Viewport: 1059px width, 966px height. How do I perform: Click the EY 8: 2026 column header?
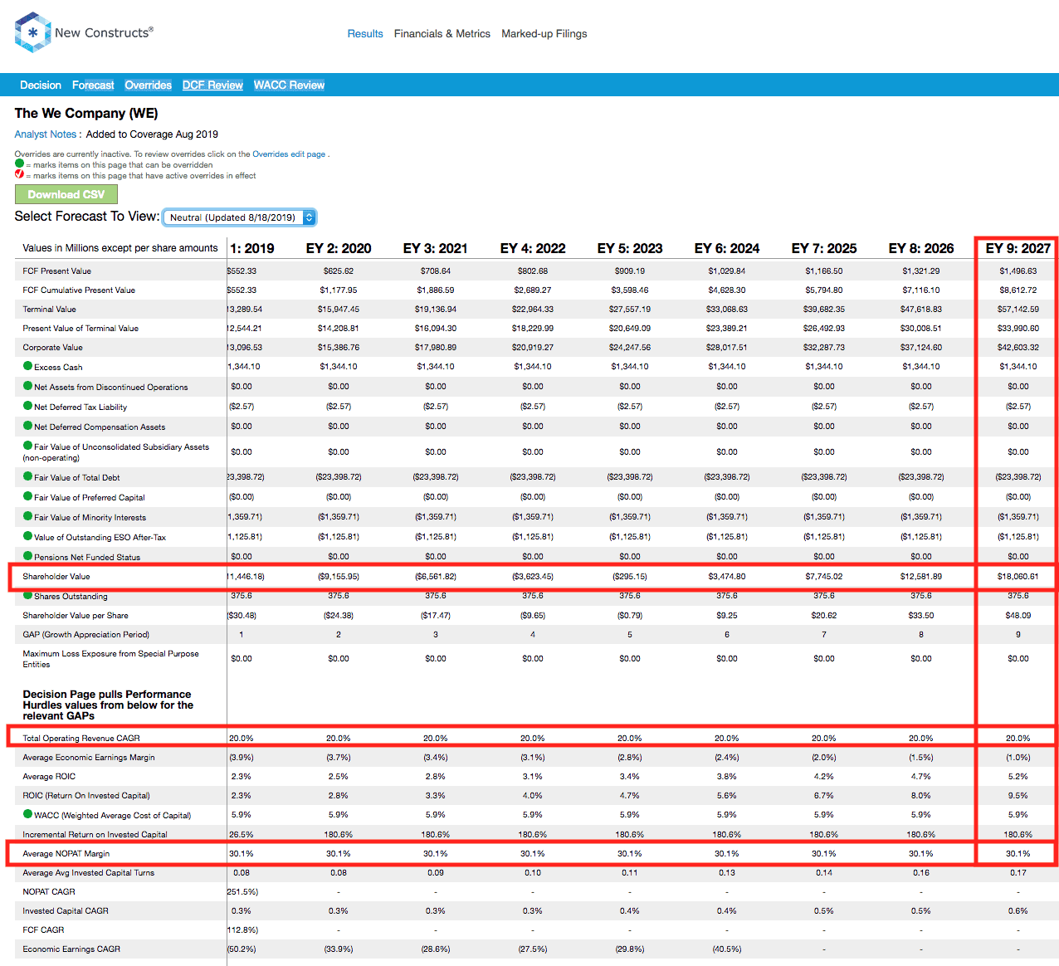[921, 248]
